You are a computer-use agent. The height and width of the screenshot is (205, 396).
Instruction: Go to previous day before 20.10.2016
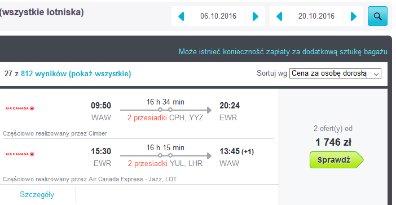pos(279,16)
